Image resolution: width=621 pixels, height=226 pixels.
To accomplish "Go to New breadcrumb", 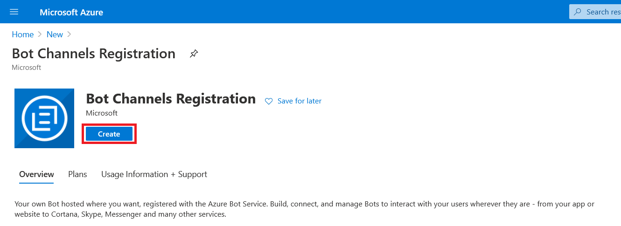I will (55, 34).
